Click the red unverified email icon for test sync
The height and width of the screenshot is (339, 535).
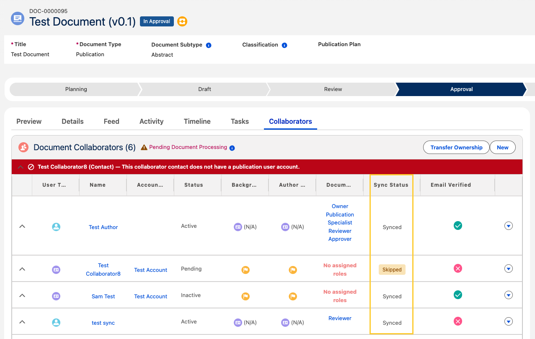[458, 321]
